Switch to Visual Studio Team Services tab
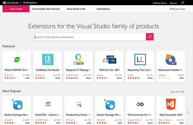This screenshot has width=193, height=125. pos(46,9)
